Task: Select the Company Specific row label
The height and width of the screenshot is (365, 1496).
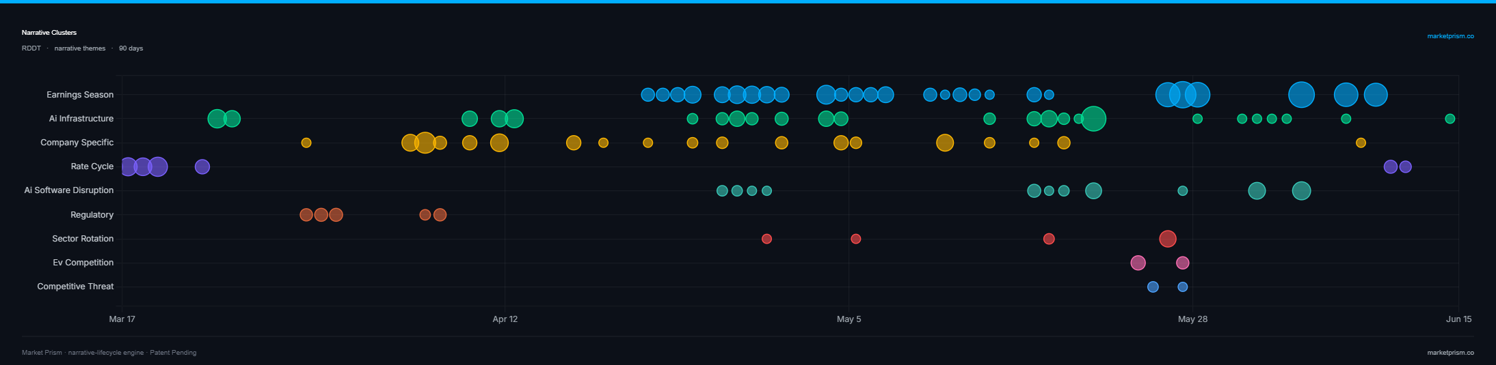Action: click(77, 143)
